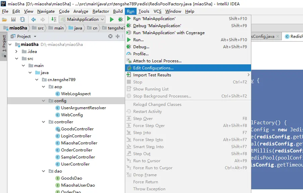
Task: Open the MainApplication run configuration dropdown
Action: pos(82,19)
